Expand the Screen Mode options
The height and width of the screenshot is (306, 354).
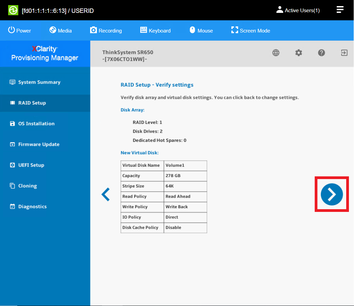point(251,30)
